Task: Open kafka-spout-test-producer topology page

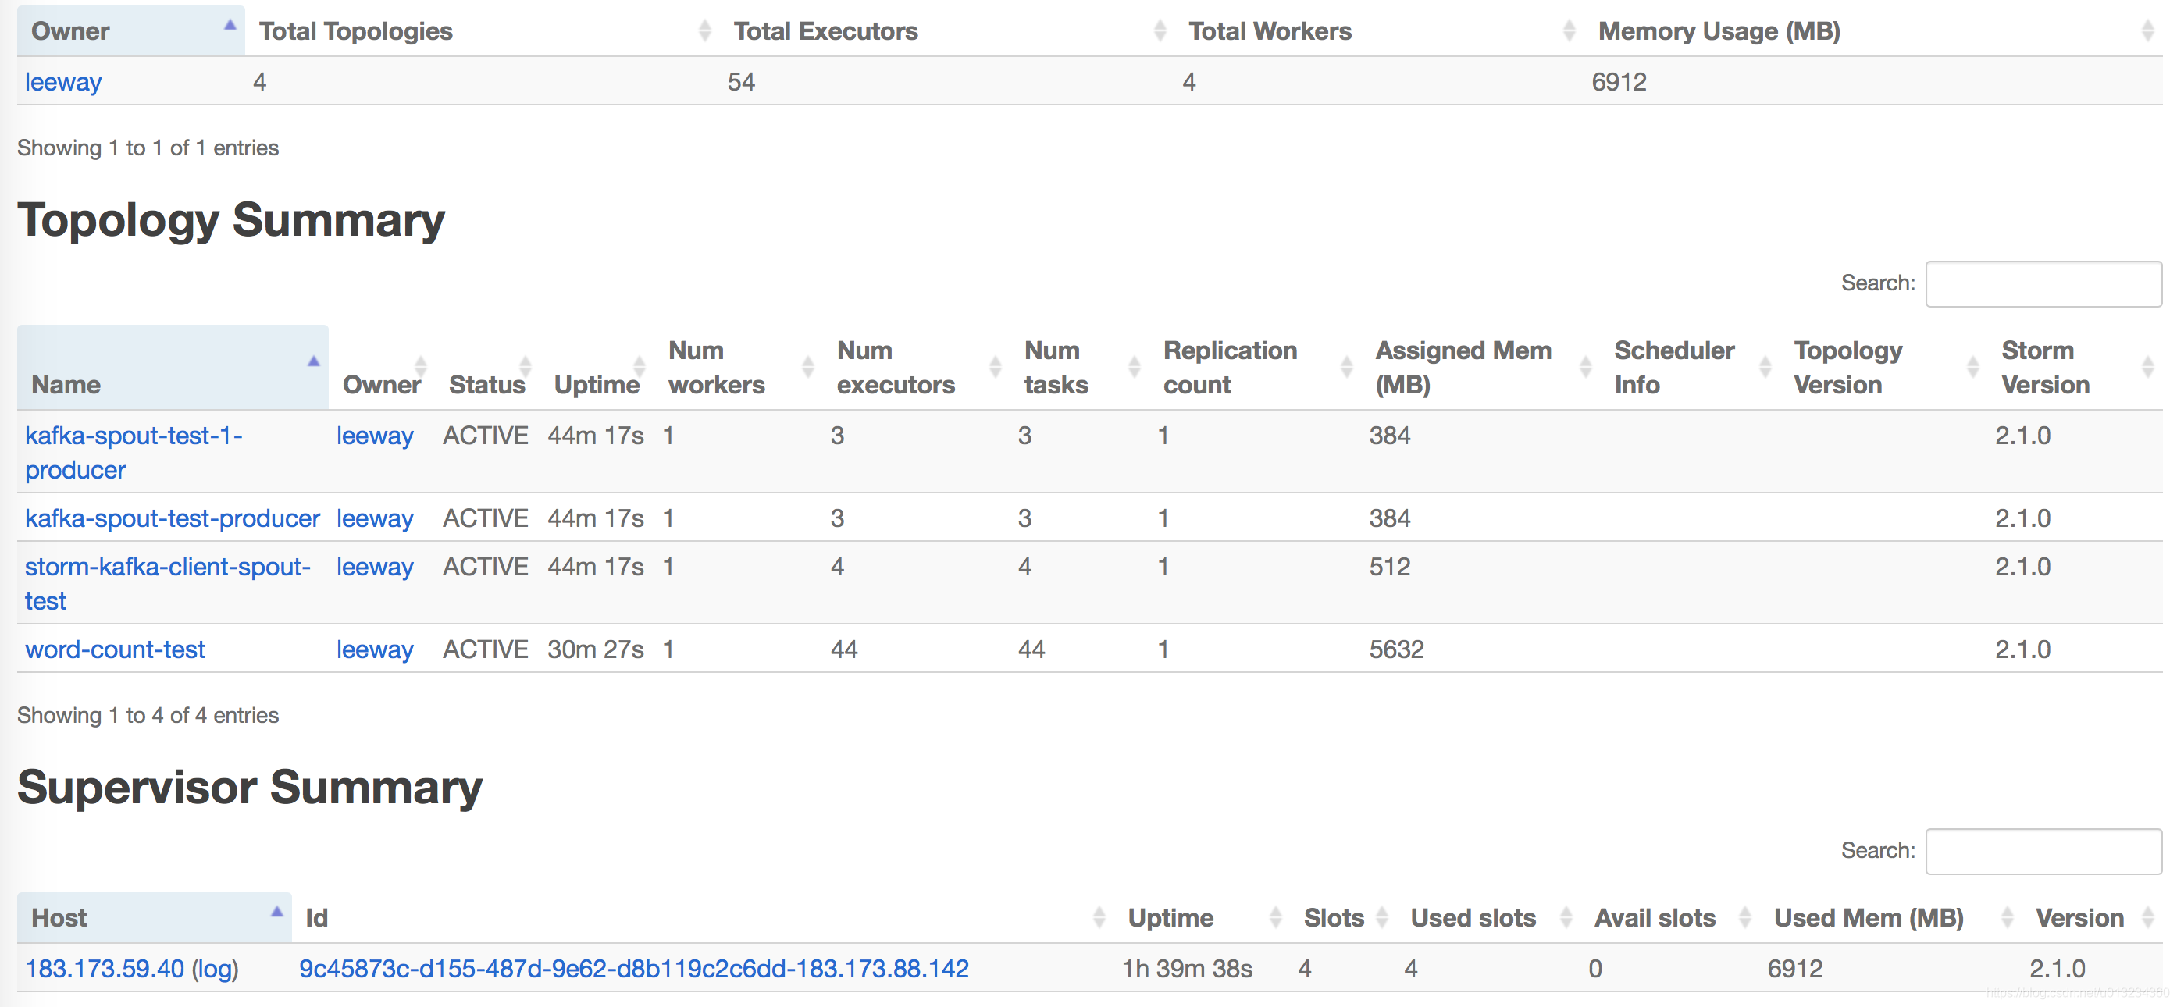Action: click(173, 518)
